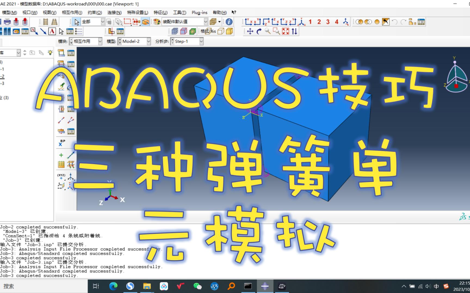Click the 中 input method indicator

pyautogui.click(x=436, y=286)
